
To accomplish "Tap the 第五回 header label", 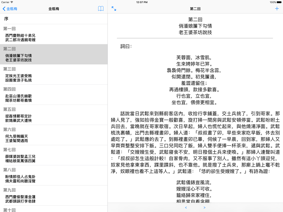I will tap(9, 109).
